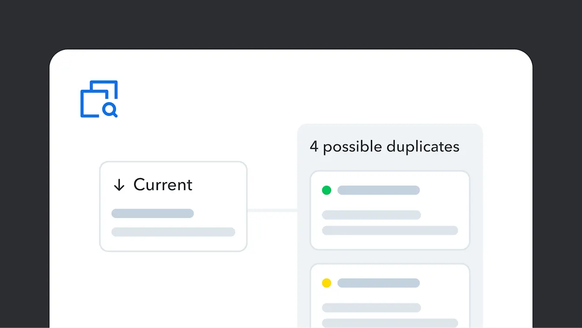Click the magnifying glass on the blue icon
The height and width of the screenshot is (328, 582).
click(109, 109)
